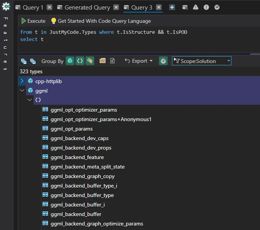This screenshot has height=230, width=260.
Task: Click the green gauge button beside Export
Action: click(163, 61)
